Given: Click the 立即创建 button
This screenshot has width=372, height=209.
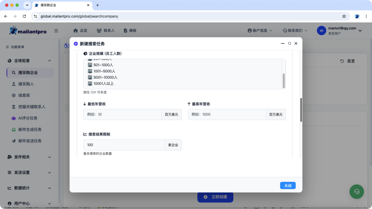Looking at the screenshot, I should (215, 197).
